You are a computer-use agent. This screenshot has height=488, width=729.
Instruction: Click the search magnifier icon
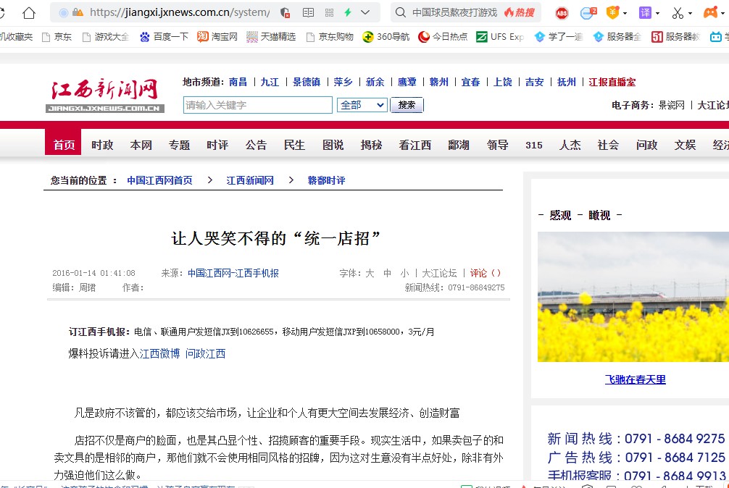[x=401, y=13]
